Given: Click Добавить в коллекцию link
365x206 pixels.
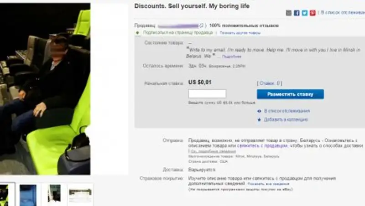Looking at the screenshot, I should pyautogui.click(x=286, y=119).
